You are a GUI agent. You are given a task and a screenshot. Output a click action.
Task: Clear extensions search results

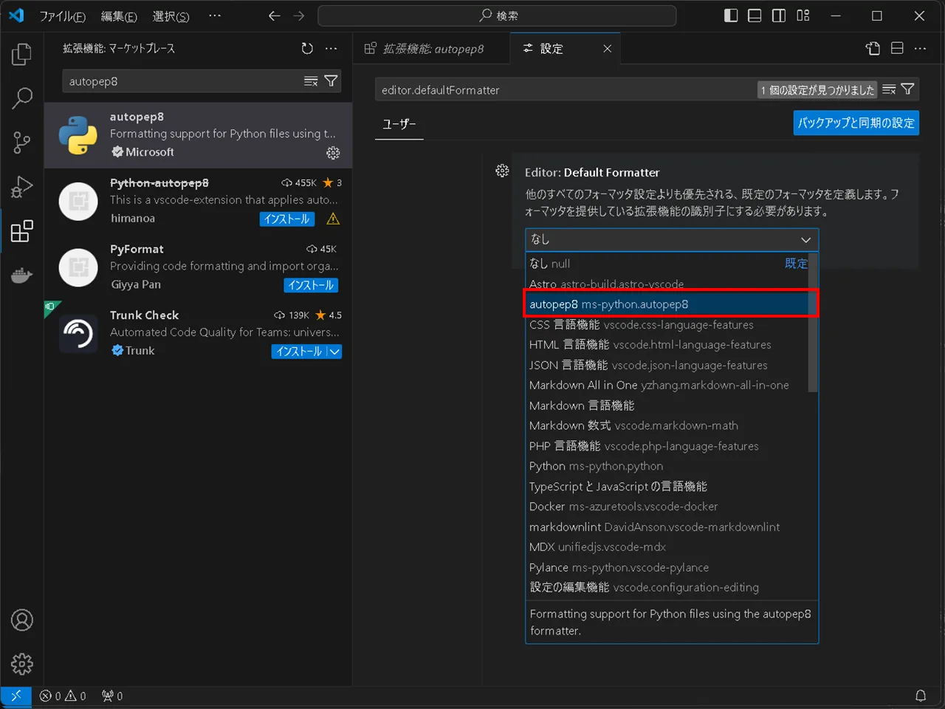tap(311, 81)
